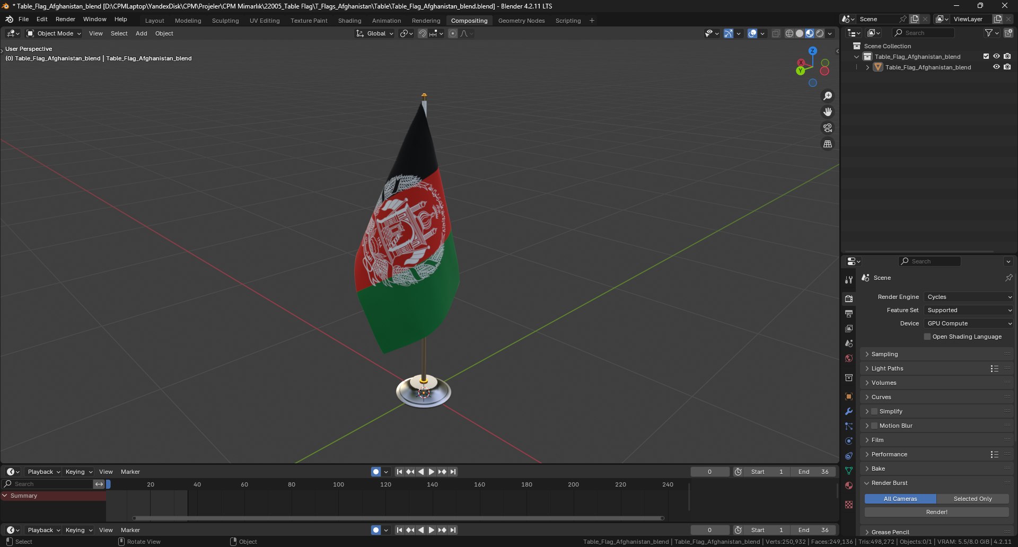Switch to the Shading workspace tab

click(349, 21)
